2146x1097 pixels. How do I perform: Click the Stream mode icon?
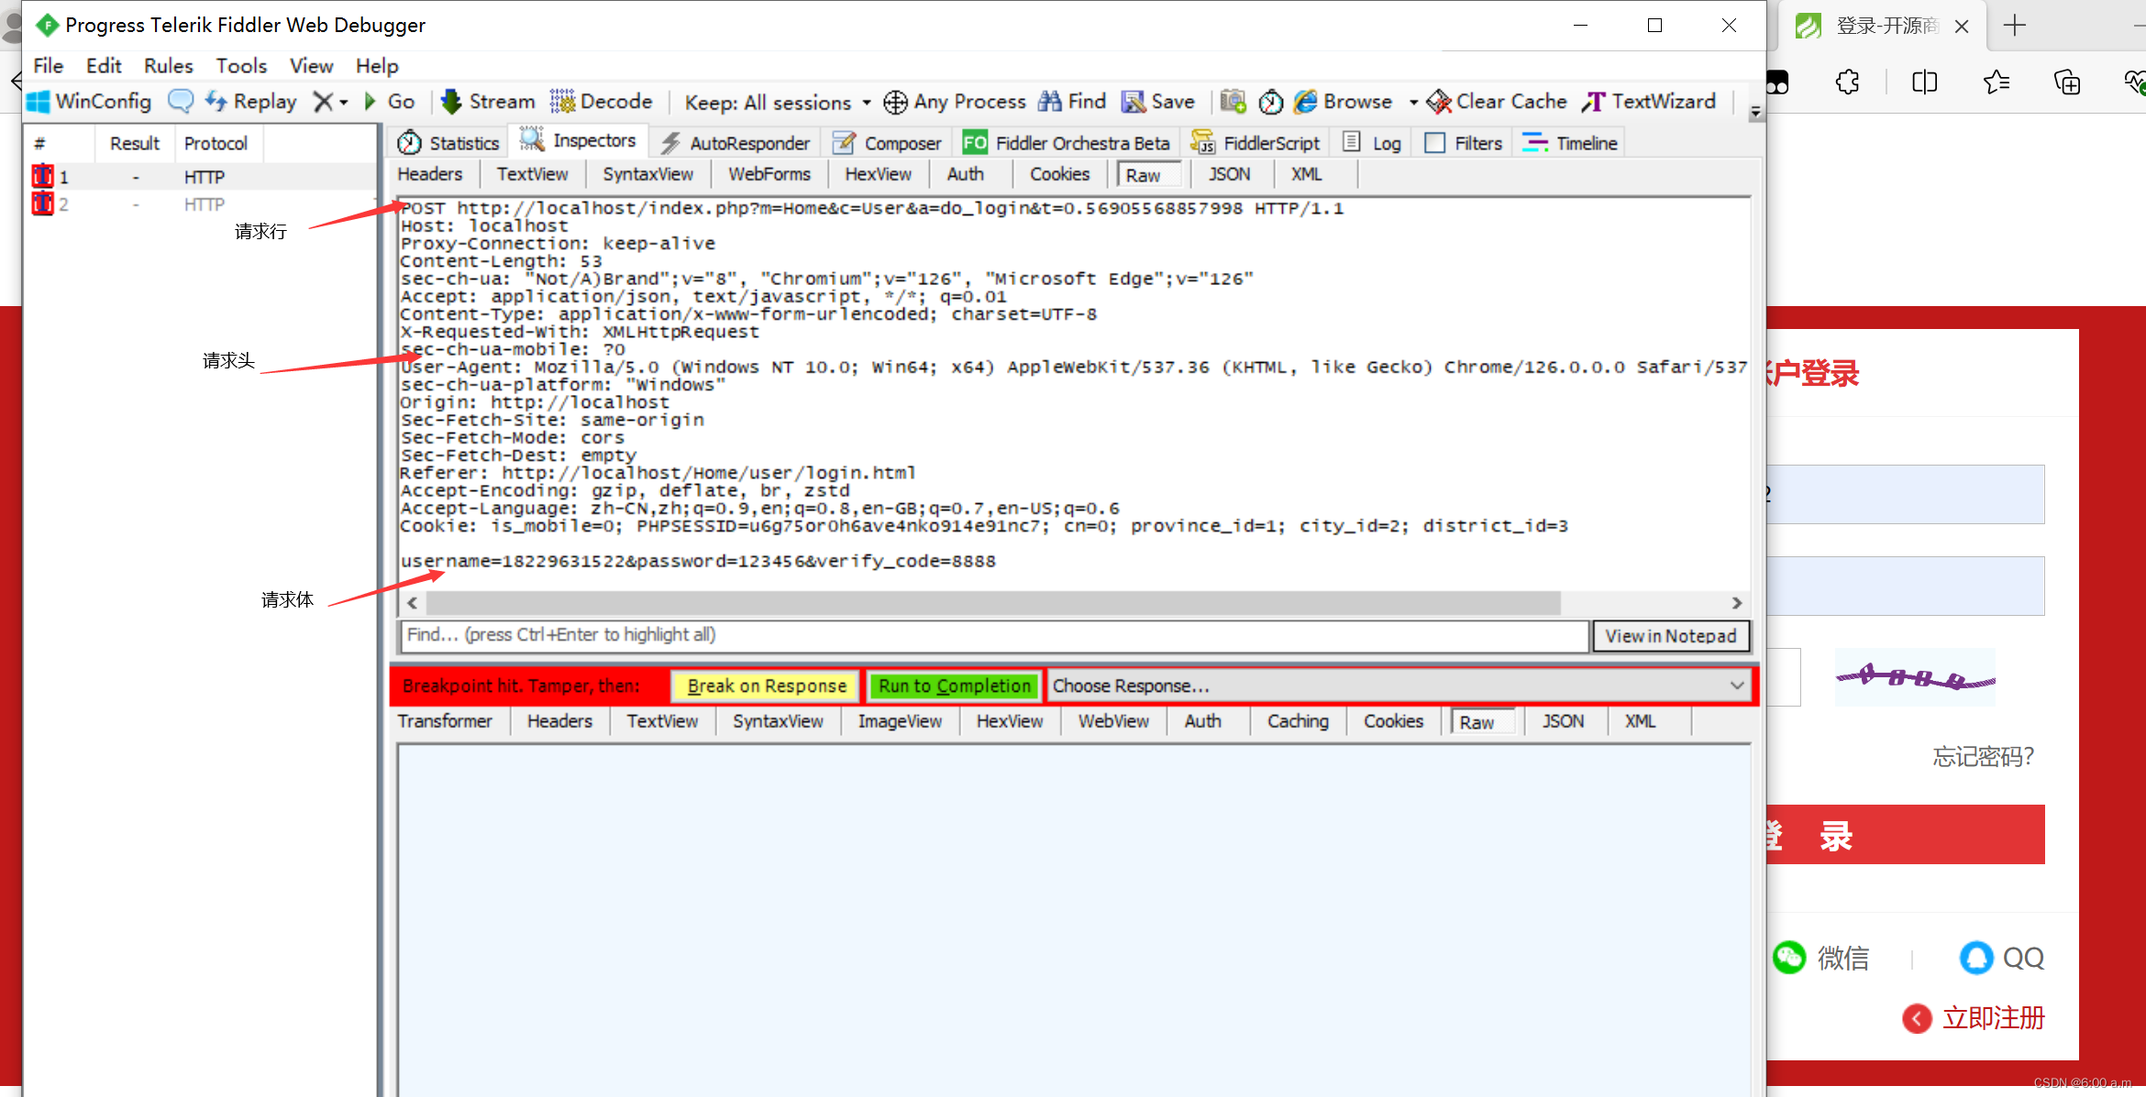pyautogui.click(x=450, y=102)
